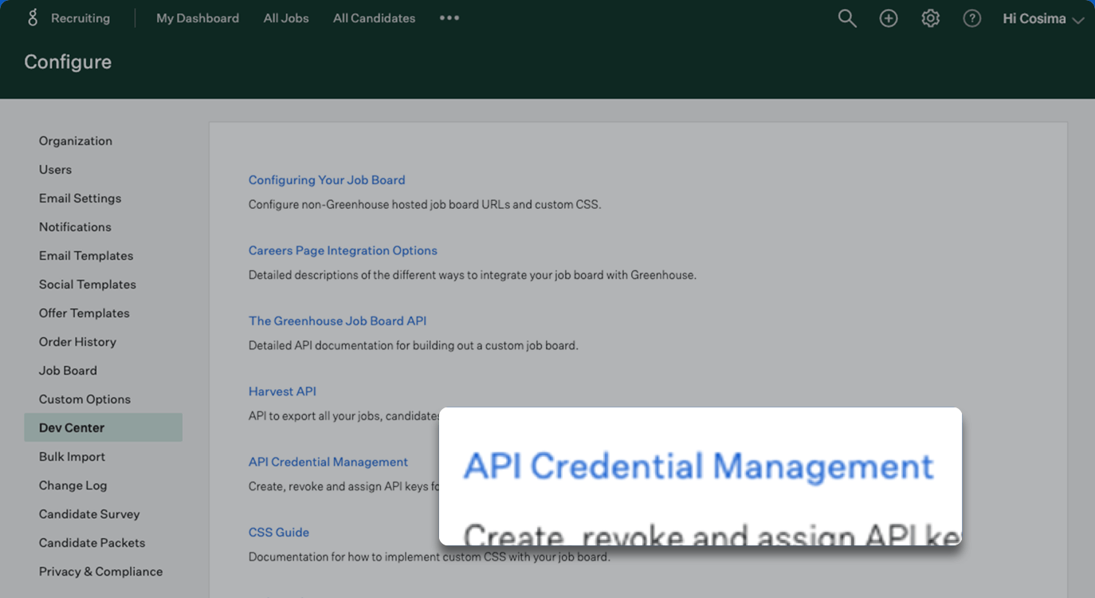Open Candidate Survey in sidebar
This screenshot has width=1095, height=598.
click(x=89, y=514)
